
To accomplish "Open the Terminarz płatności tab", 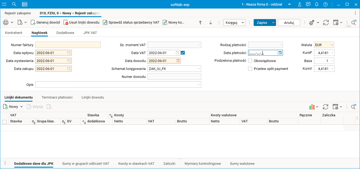I will [57, 97].
